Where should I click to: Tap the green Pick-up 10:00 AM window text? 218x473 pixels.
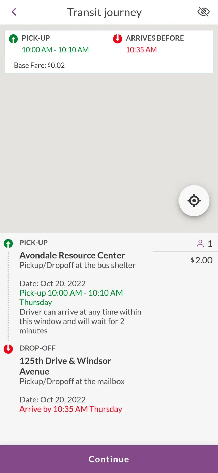(71, 293)
